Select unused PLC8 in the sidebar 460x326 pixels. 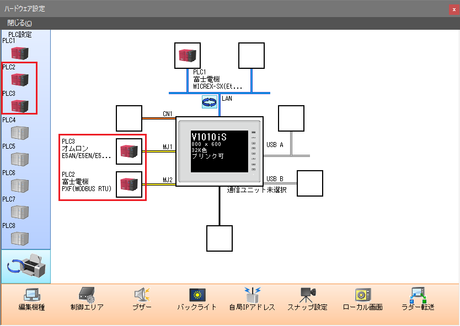click(x=19, y=238)
